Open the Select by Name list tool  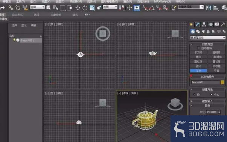[55, 8]
